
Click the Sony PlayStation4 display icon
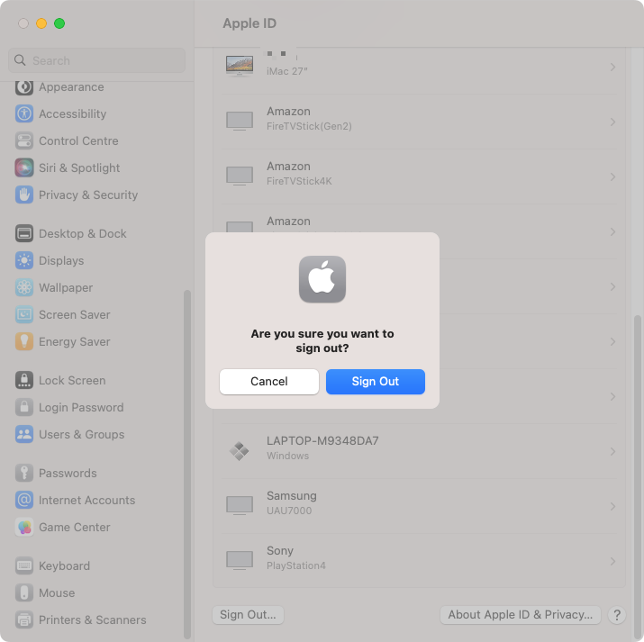[x=240, y=560]
